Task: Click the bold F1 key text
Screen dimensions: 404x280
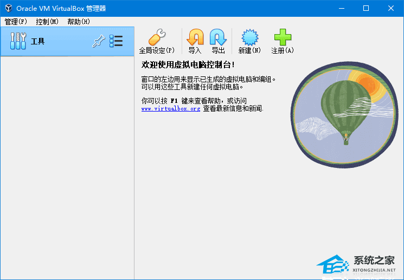Action: (x=174, y=101)
